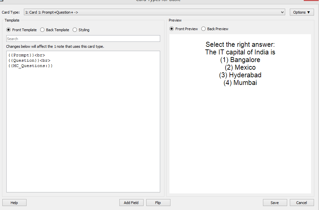
Task: Place cursor on the {{Prompt}} line
Action: 27,55
